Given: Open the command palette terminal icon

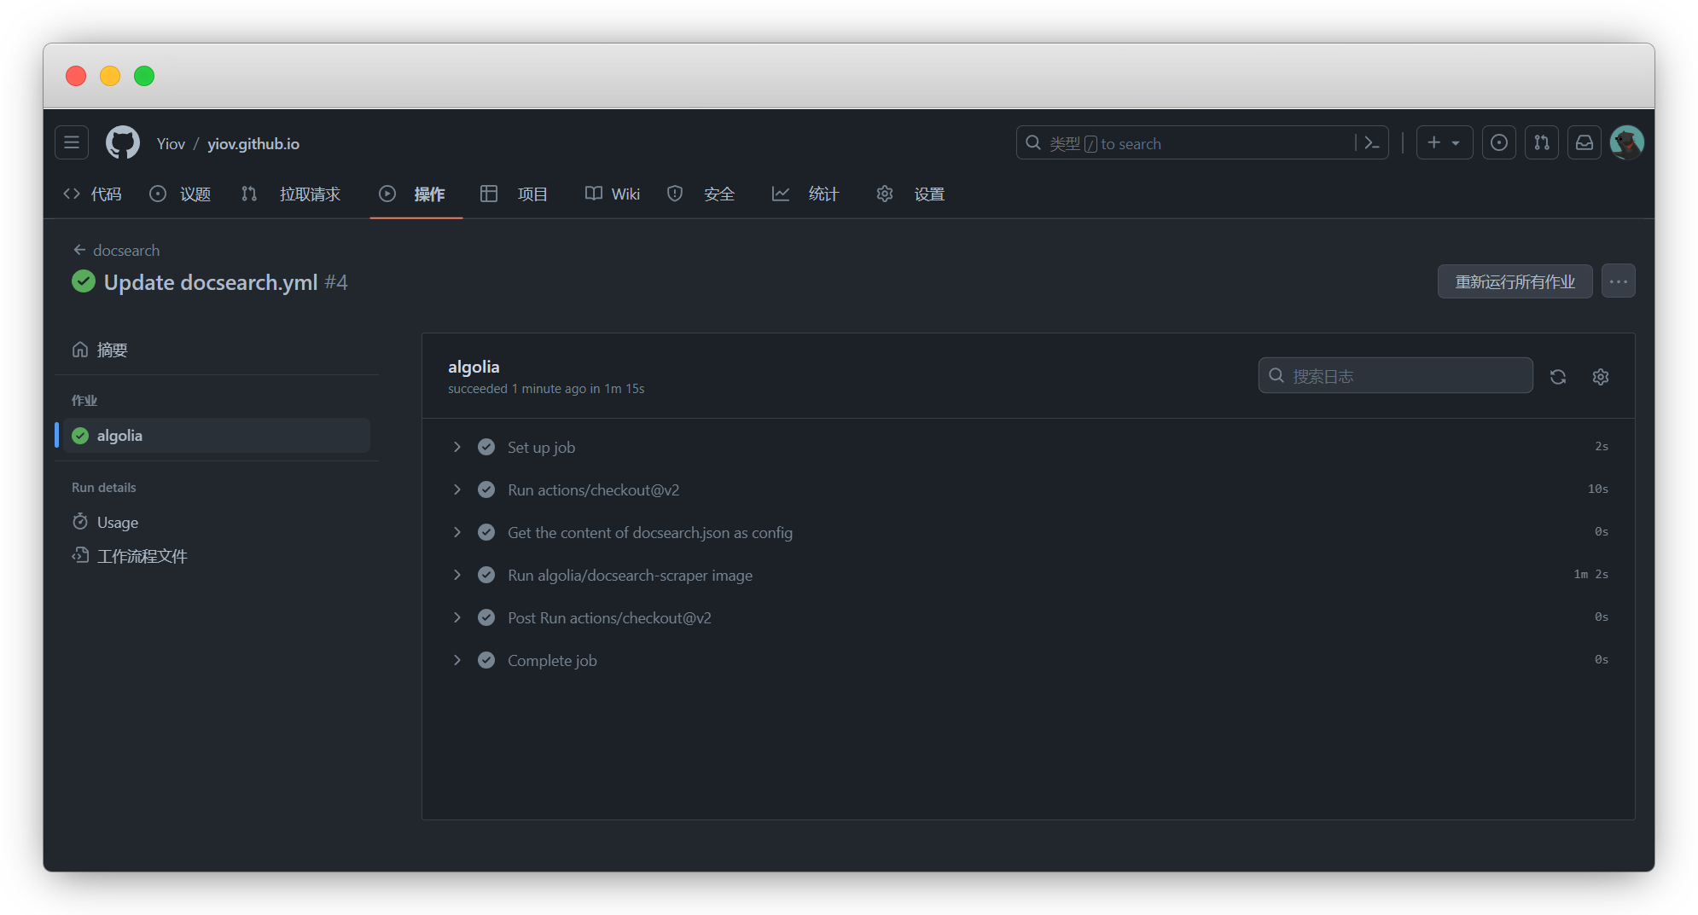Looking at the screenshot, I should (1371, 142).
